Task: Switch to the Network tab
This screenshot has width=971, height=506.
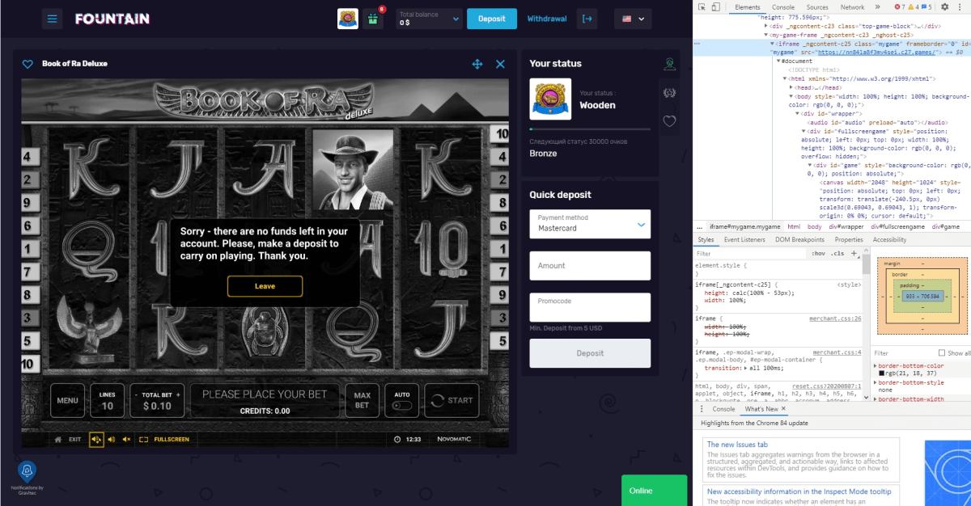Action: point(852,7)
